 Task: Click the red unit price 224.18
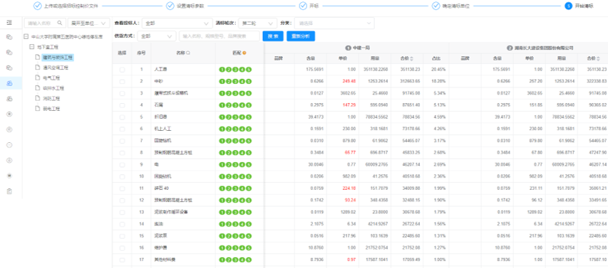(x=349, y=188)
